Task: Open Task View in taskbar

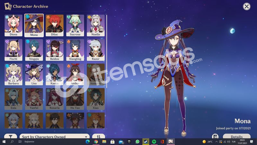Action: pyautogui.click(x=20, y=141)
